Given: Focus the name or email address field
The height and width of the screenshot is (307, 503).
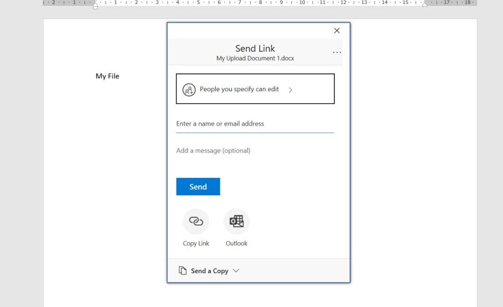Looking at the screenshot, I should click(x=255, y=124).
